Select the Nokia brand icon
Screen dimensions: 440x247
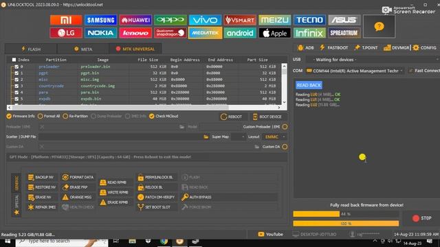coord(101,33)
